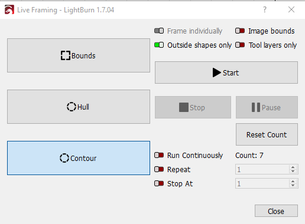Disable Outside shapes only switch
This screenshot has height=224, width=305.
[x=159, y=45]
